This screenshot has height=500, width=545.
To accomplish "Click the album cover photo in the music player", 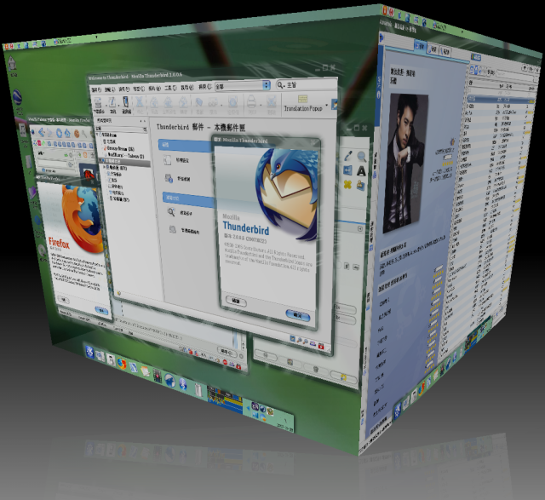I will point(405,164).
